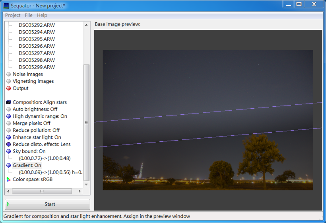
Task: Click the Reduce disto. effects indicator icon
Action: (x=8, y=144)
